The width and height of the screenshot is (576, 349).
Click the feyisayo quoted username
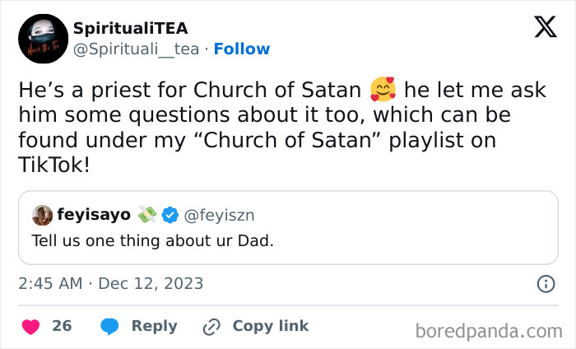(93, 215)
